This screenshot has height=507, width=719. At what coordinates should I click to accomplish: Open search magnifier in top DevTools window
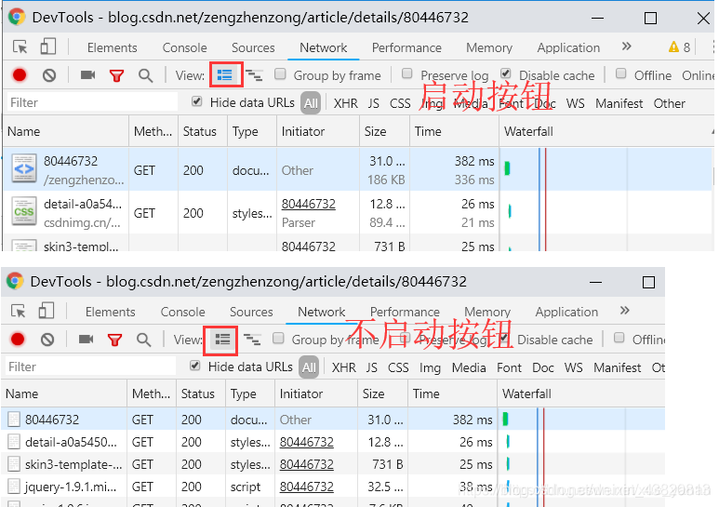145,75
